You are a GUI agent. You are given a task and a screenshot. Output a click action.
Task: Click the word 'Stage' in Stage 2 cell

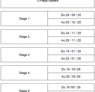pyautogui.click(x=23, y=37)
